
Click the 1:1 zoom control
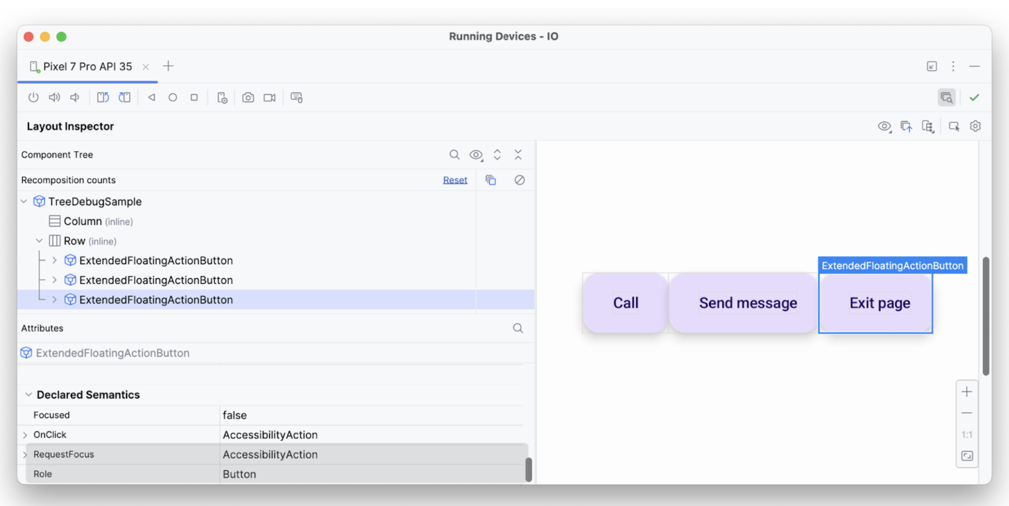pyautogui.click(x=967, y=434)
